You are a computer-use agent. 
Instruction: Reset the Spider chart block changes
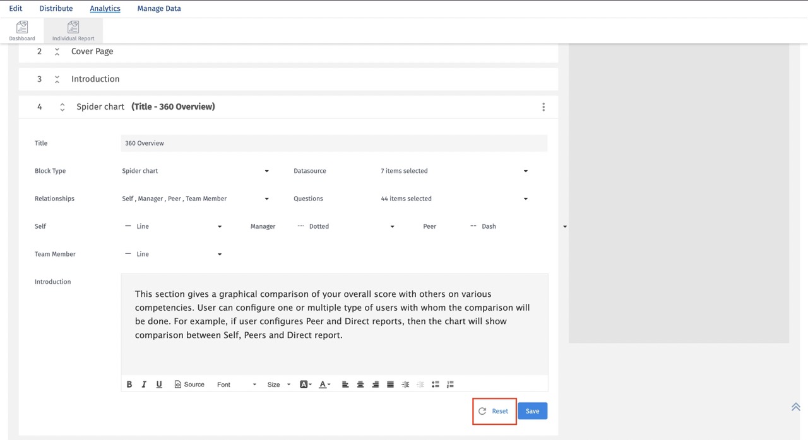tap(494, 410)
